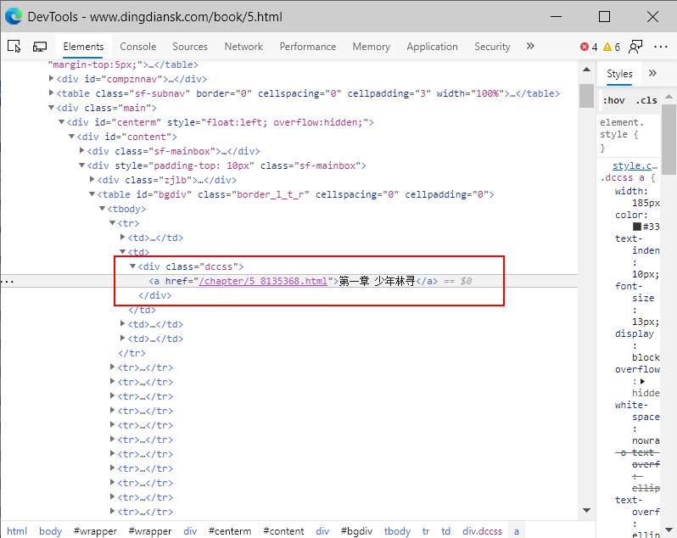Toggle the .cls class editor
Viewport: 677px width, 538px height.
(646, 100)
